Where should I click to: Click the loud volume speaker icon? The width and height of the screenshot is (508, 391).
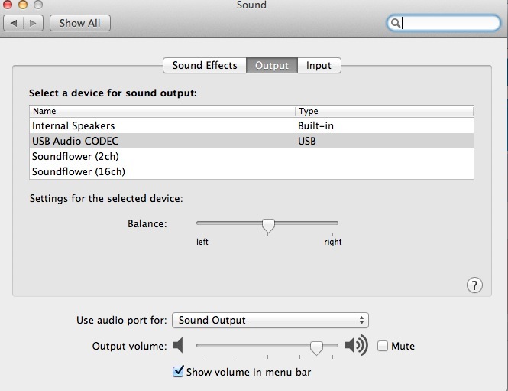(356, 345)
